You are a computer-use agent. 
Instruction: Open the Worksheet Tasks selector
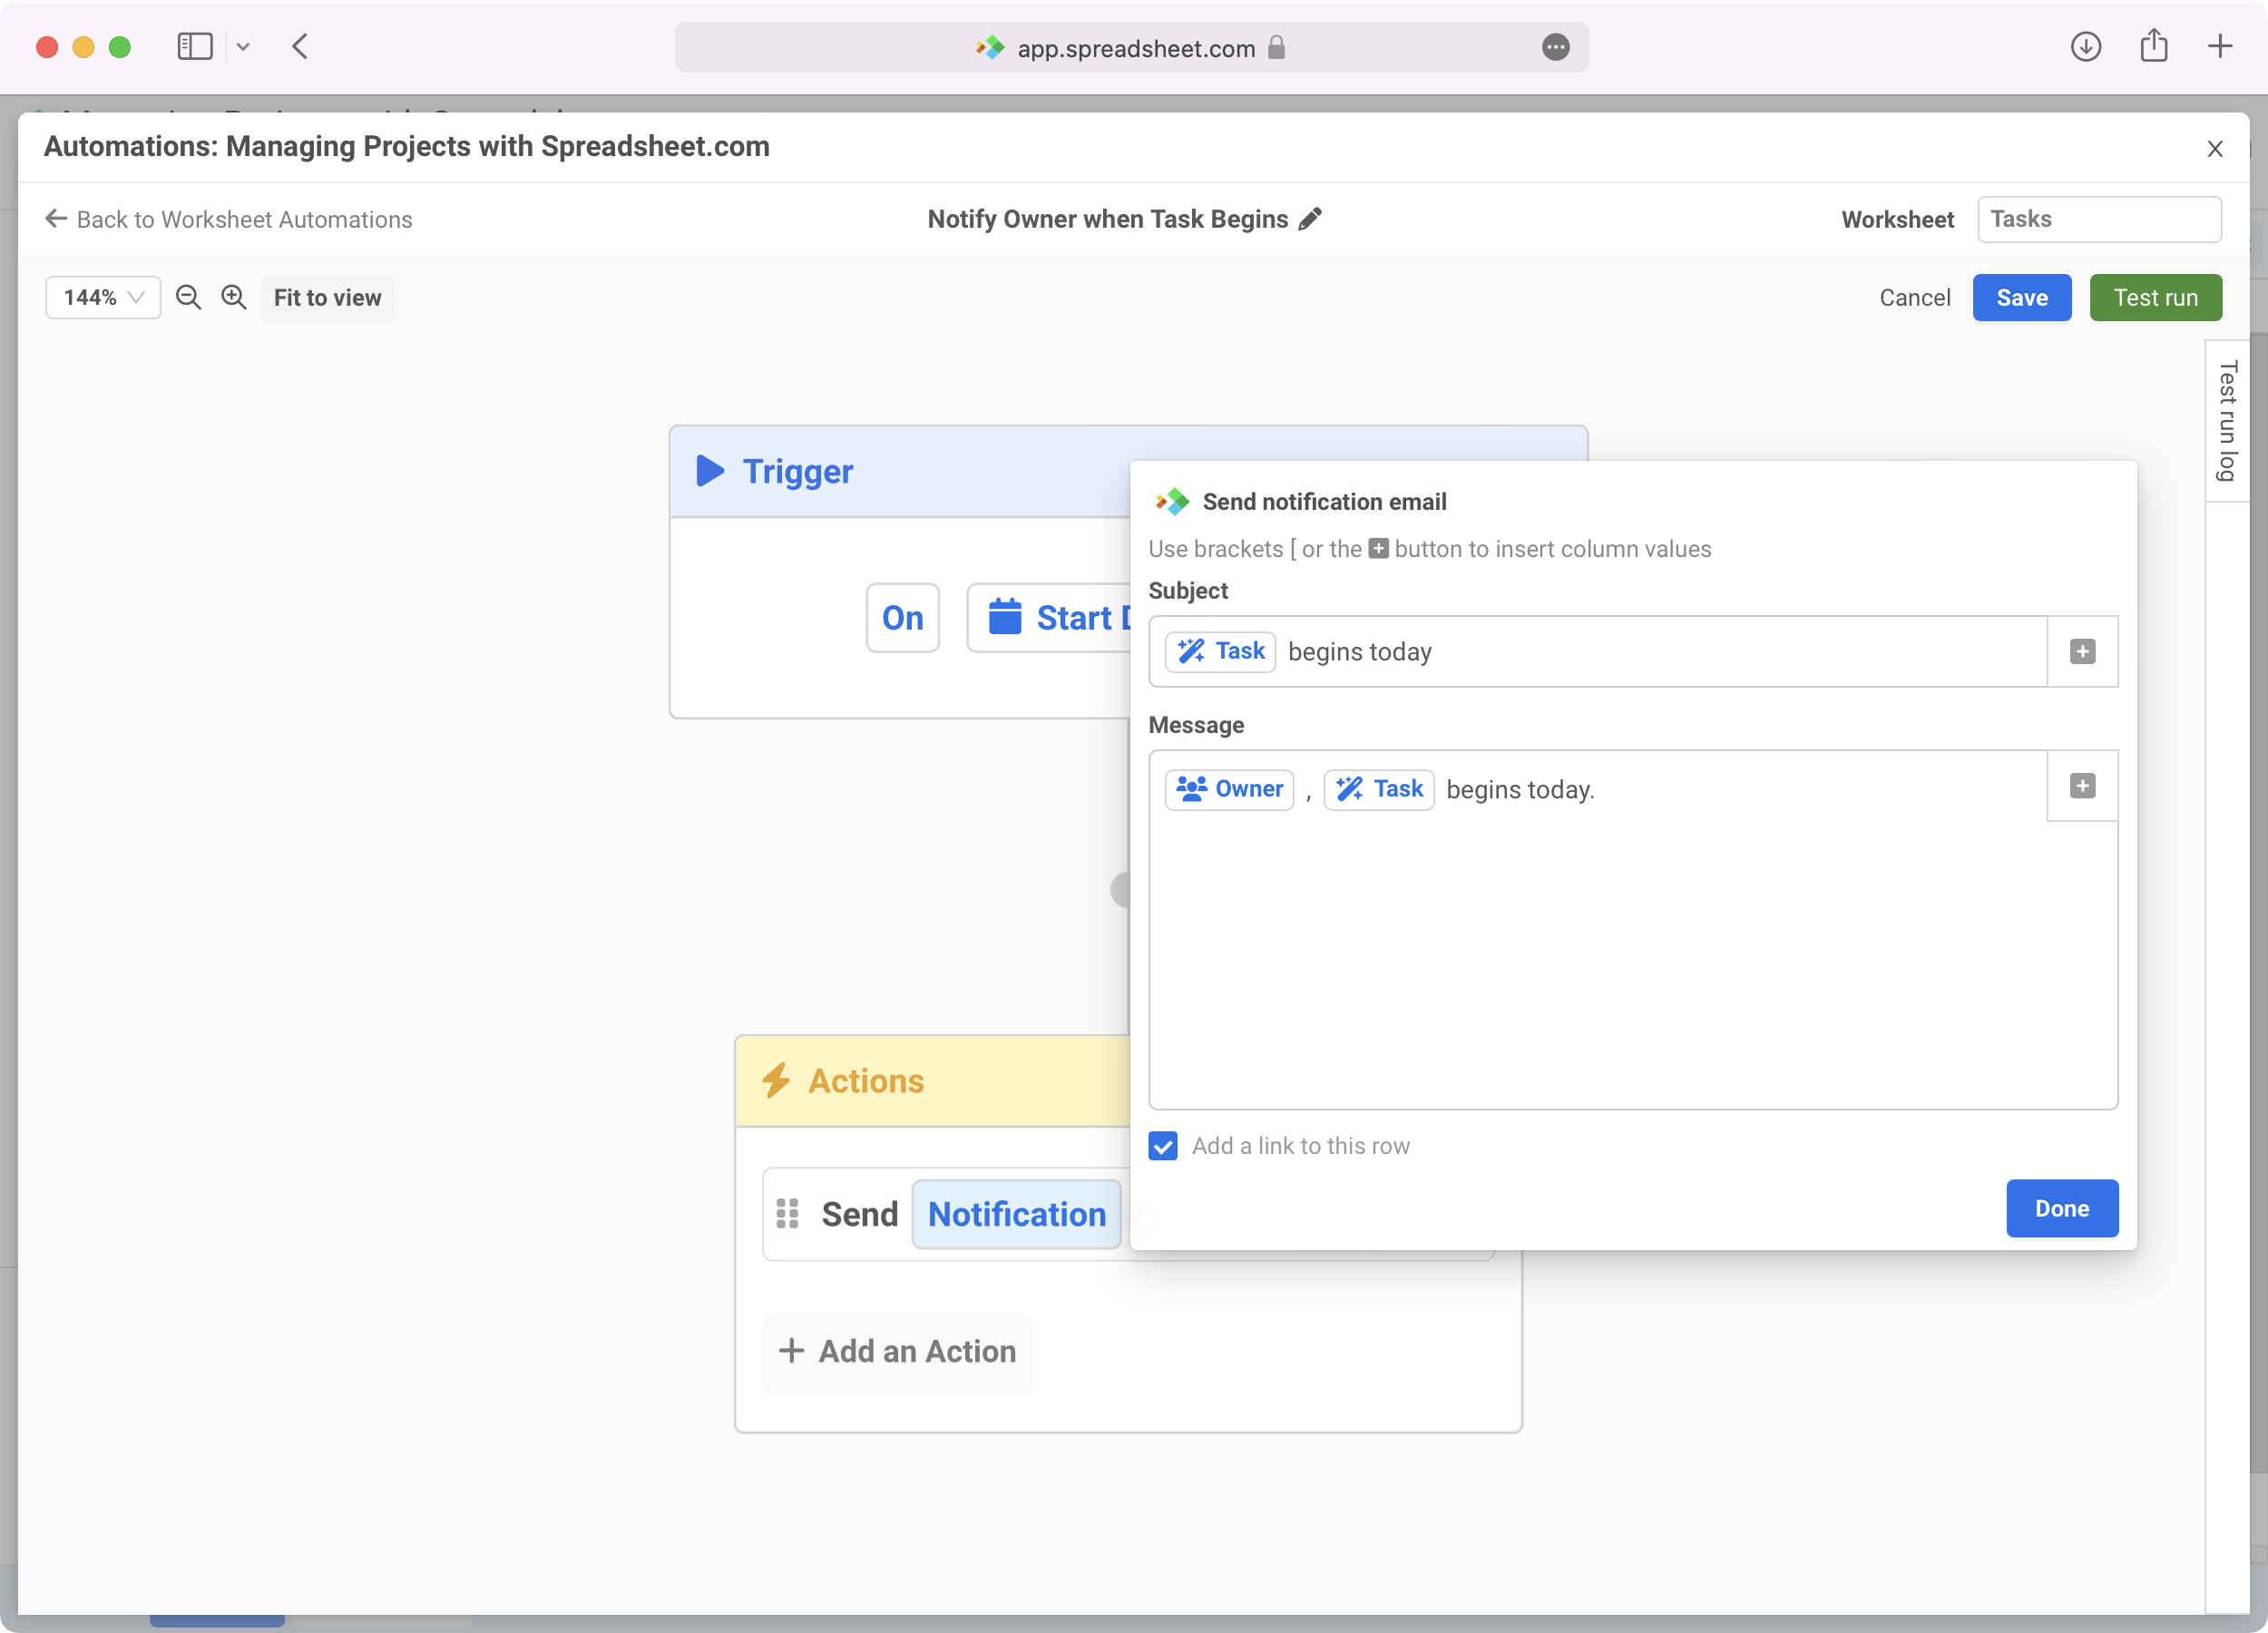(2098, 219)
